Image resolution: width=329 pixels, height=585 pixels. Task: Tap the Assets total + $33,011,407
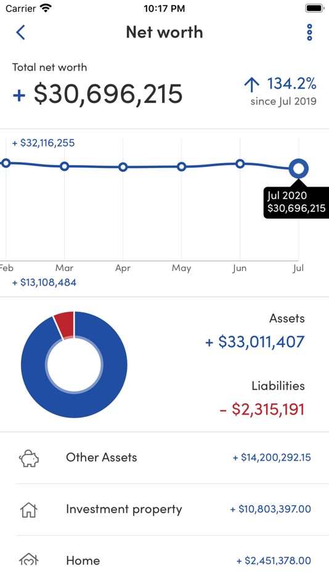(255, 342)
